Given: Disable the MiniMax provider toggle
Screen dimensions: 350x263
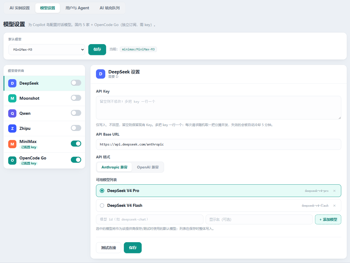Looking at the screenshot, I should click(x=76, y=144).
